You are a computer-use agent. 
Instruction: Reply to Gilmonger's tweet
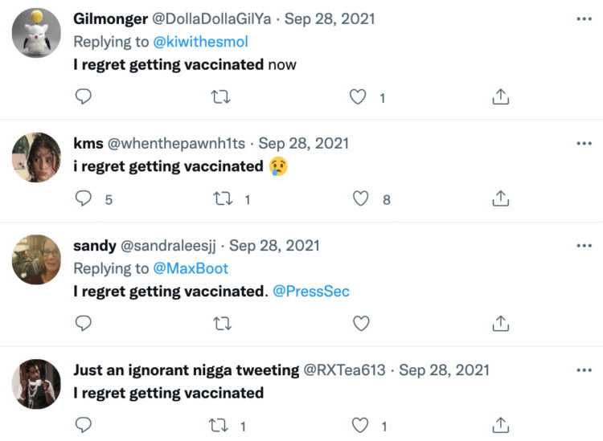pos(83,97)
